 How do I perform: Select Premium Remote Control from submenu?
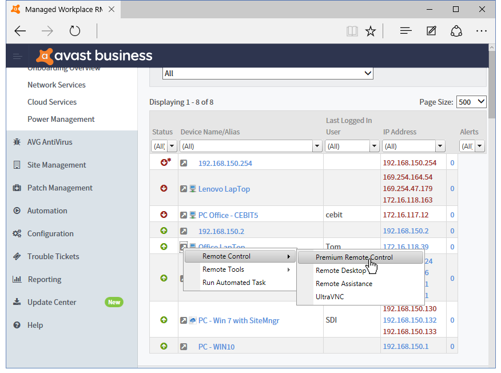click(x=354, y=257)
